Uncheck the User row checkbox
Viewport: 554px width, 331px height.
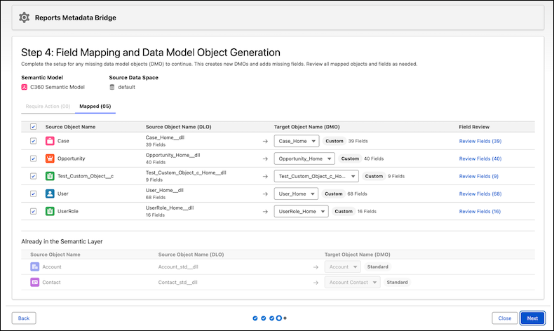coord(33,194)
